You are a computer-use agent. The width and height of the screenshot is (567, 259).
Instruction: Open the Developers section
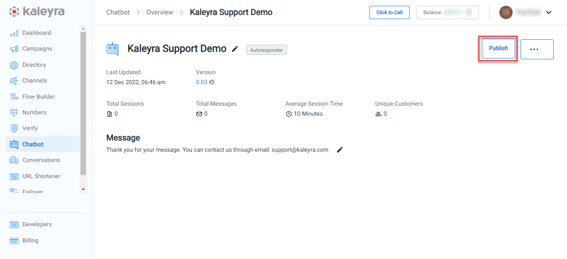click(37, 225)
